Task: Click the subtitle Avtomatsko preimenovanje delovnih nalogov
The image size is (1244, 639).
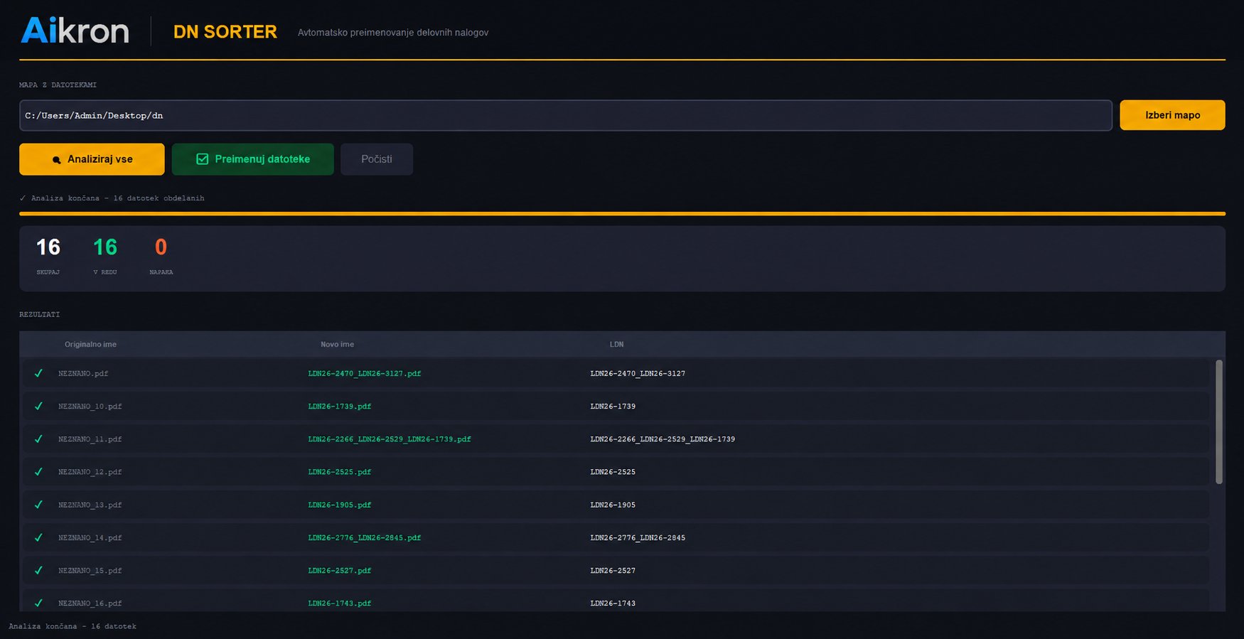Action: pos(393,33)
